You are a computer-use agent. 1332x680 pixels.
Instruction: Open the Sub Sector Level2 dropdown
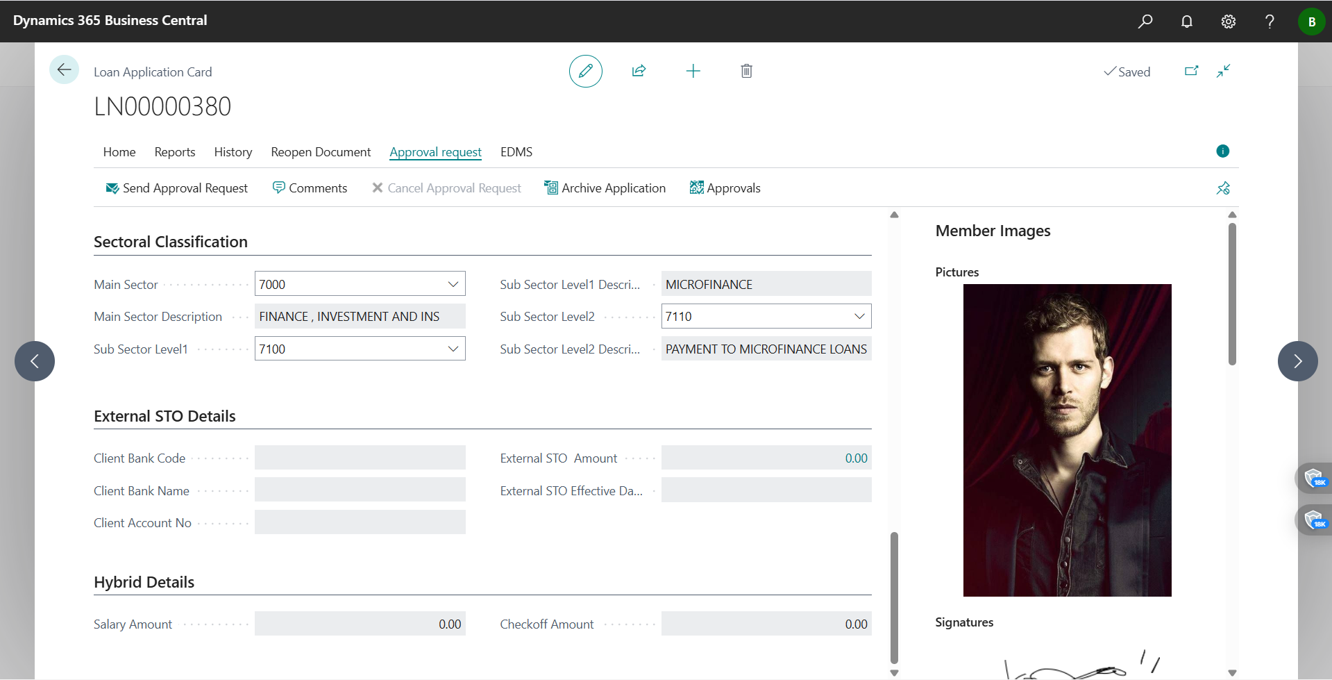click(859, 316)
